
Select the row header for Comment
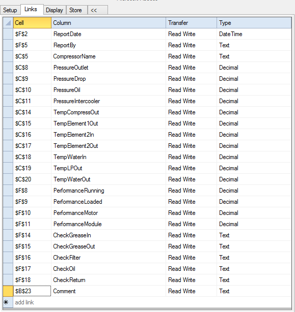coord(8,291)
